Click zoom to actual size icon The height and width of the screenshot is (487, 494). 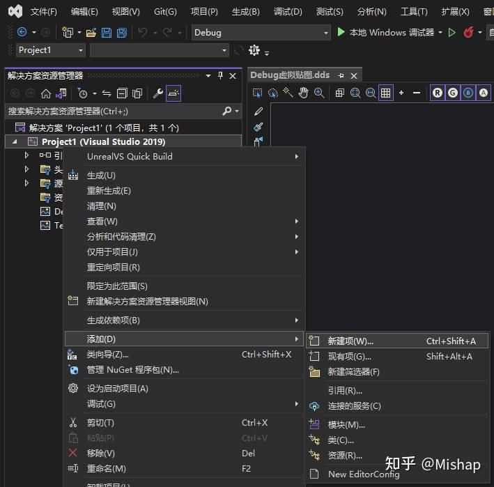point(339,93)
